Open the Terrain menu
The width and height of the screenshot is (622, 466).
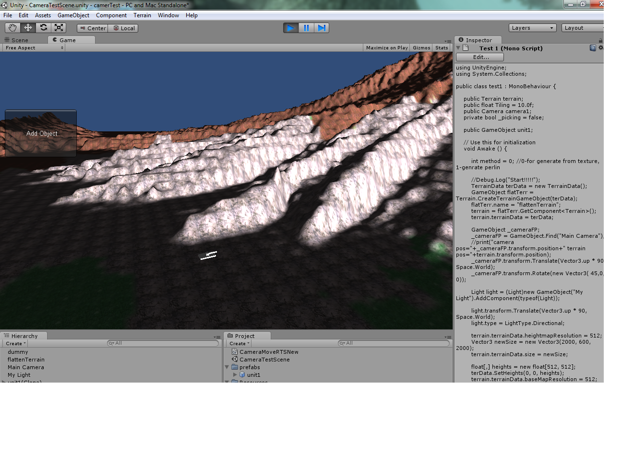coord(142,15)
